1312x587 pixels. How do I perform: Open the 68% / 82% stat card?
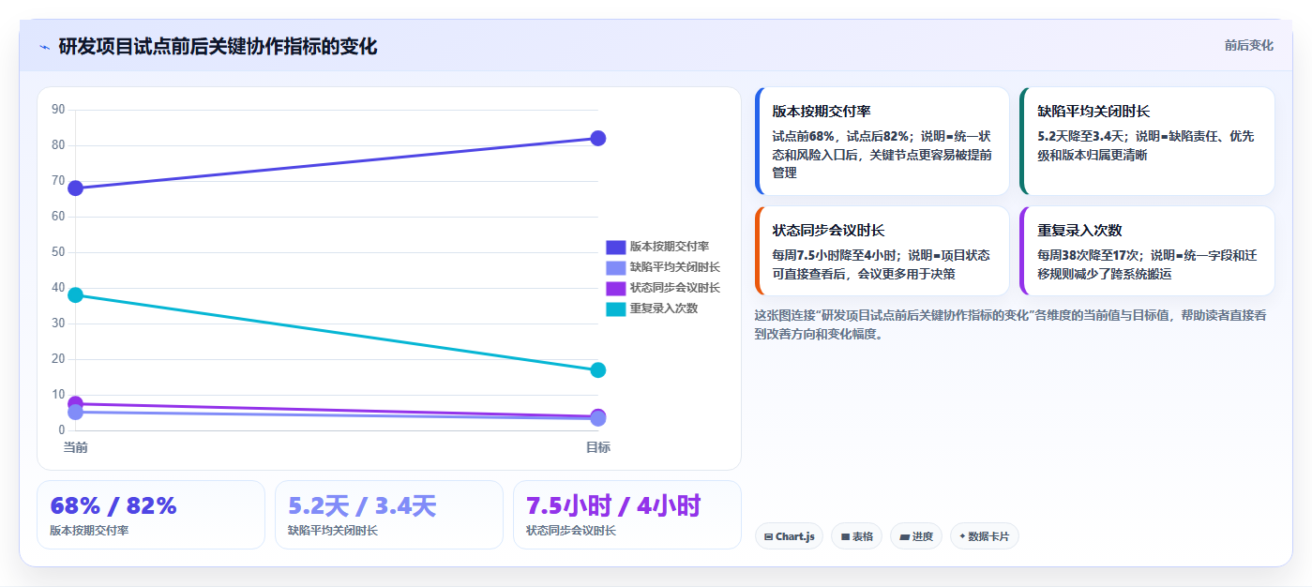pyautogui.click(x=151, y=515)
